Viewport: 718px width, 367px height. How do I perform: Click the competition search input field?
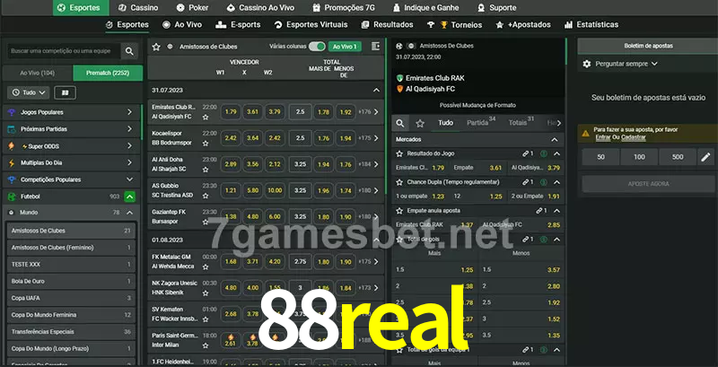click(61, 52)
